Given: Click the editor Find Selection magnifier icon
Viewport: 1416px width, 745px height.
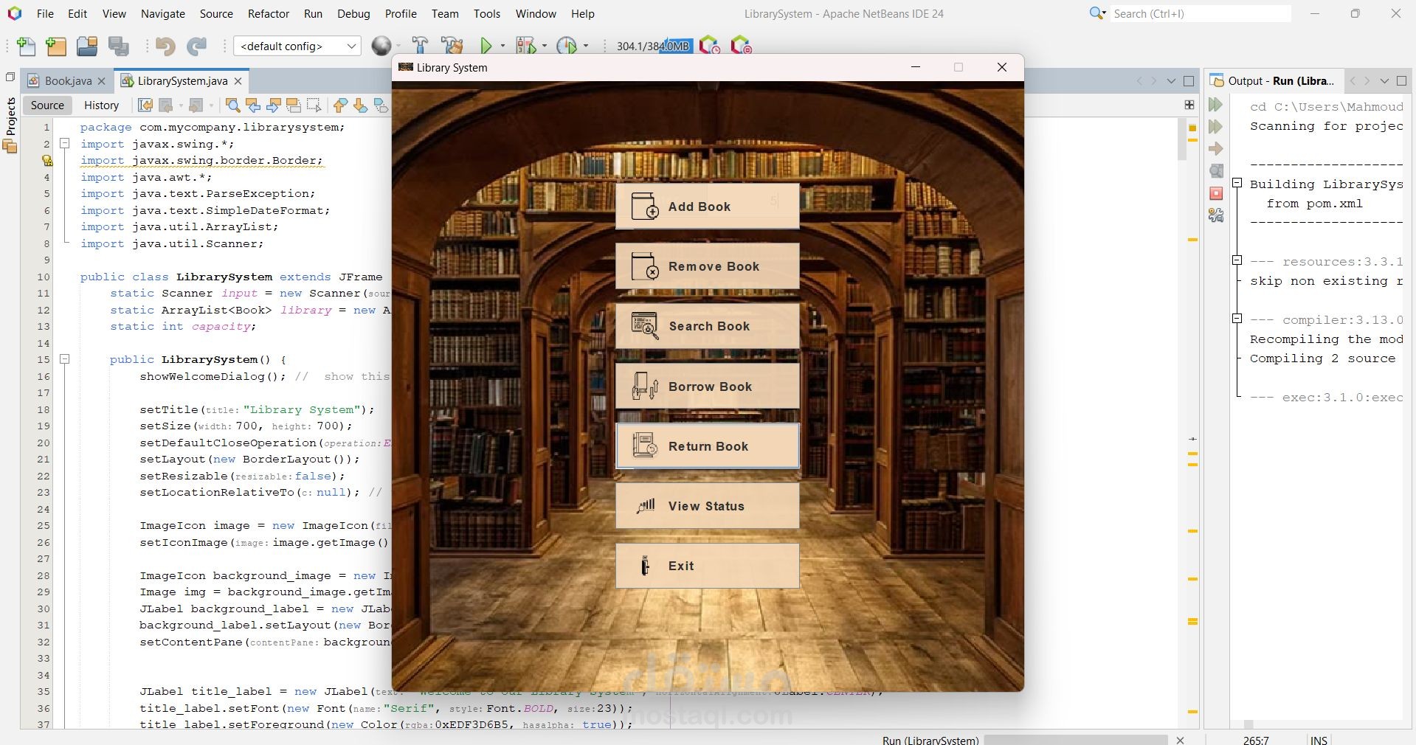Looking at the screenshot, I should [x=232, y=105].
